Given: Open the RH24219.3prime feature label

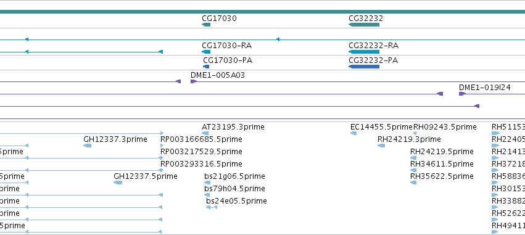Looking at the screenshot, I should [409, 139].
